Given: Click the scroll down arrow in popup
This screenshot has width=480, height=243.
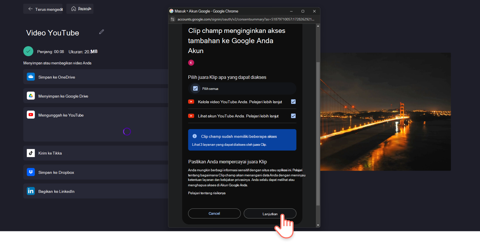Looking at the screenshot, I should 318,225.
